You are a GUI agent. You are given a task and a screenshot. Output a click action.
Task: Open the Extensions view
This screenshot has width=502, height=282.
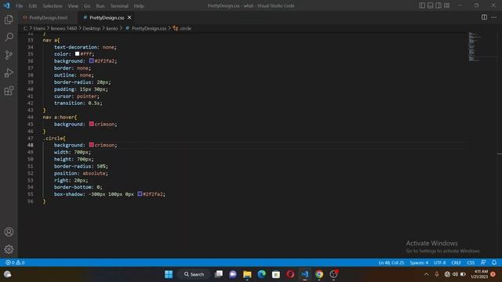point(9,91)
